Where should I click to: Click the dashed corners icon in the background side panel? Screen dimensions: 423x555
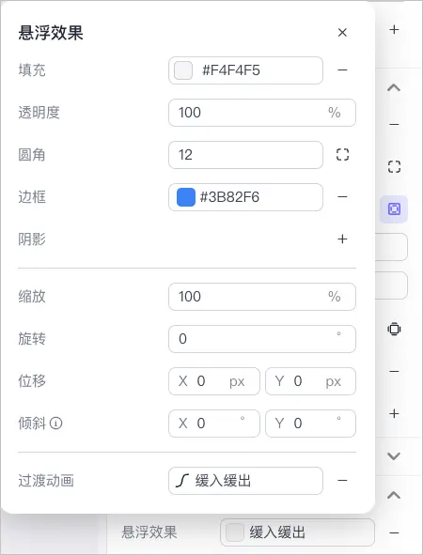(x=394, y=166)
